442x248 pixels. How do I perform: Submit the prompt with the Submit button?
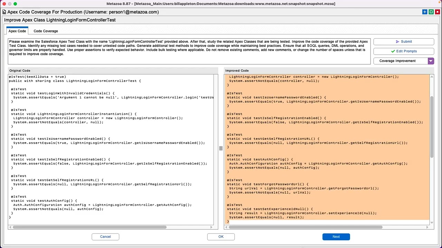tap(403, 42)
